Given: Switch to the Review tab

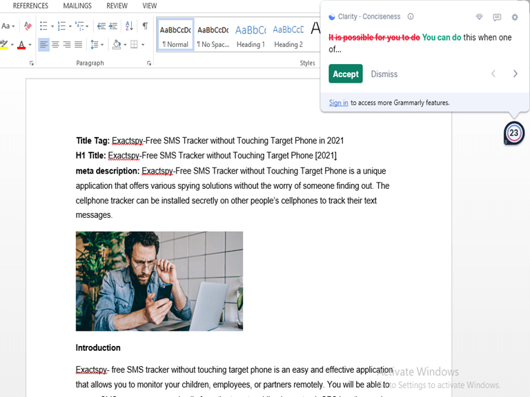Looking at the screenshot, I should 117,6.
